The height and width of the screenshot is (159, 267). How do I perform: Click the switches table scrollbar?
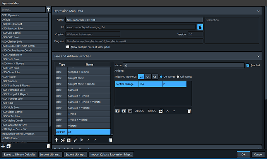(x=112, y=135)
